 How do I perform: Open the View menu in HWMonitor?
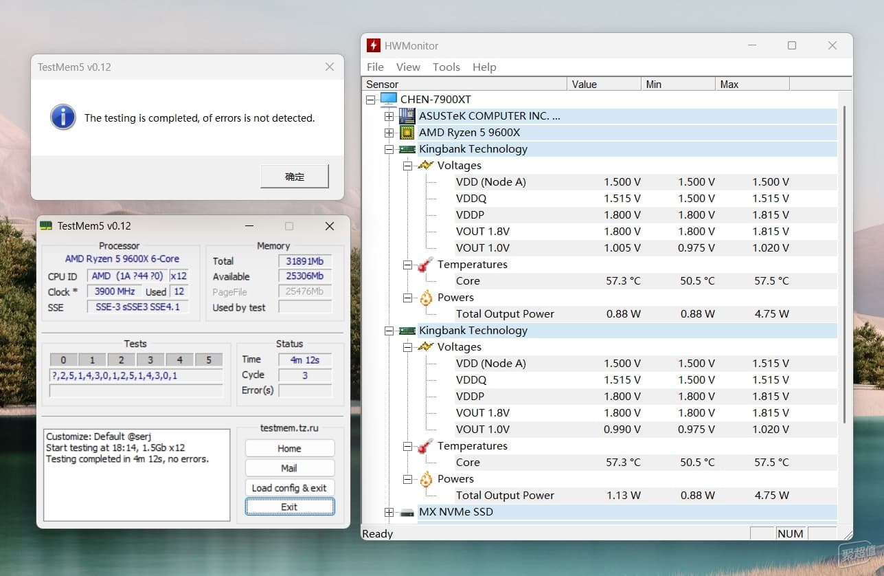(408, 67)
